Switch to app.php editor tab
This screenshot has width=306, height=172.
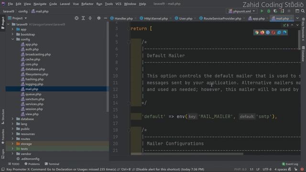[x=257, y=18]
